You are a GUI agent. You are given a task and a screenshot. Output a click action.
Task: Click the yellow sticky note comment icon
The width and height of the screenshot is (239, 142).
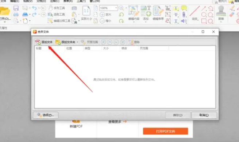(x=184, y=8)
